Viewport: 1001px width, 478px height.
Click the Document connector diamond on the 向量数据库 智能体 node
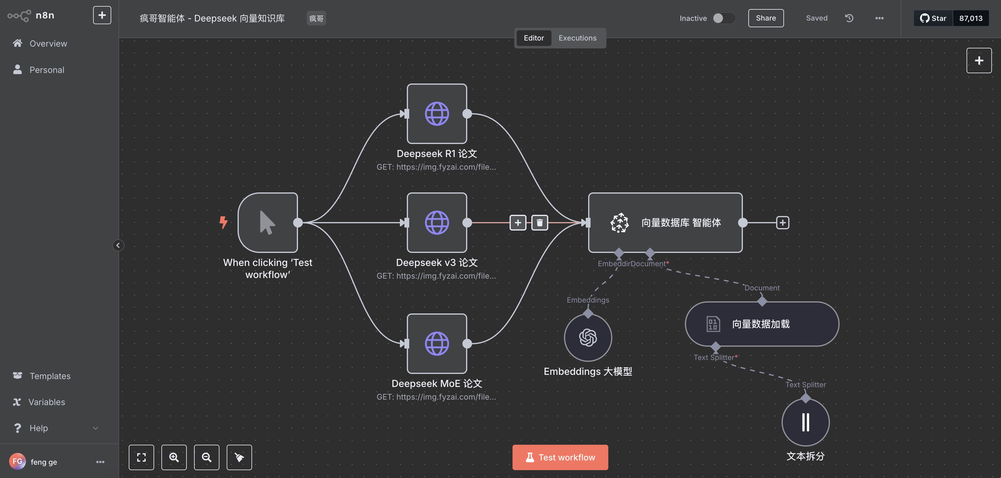click(x=650, y=253)
